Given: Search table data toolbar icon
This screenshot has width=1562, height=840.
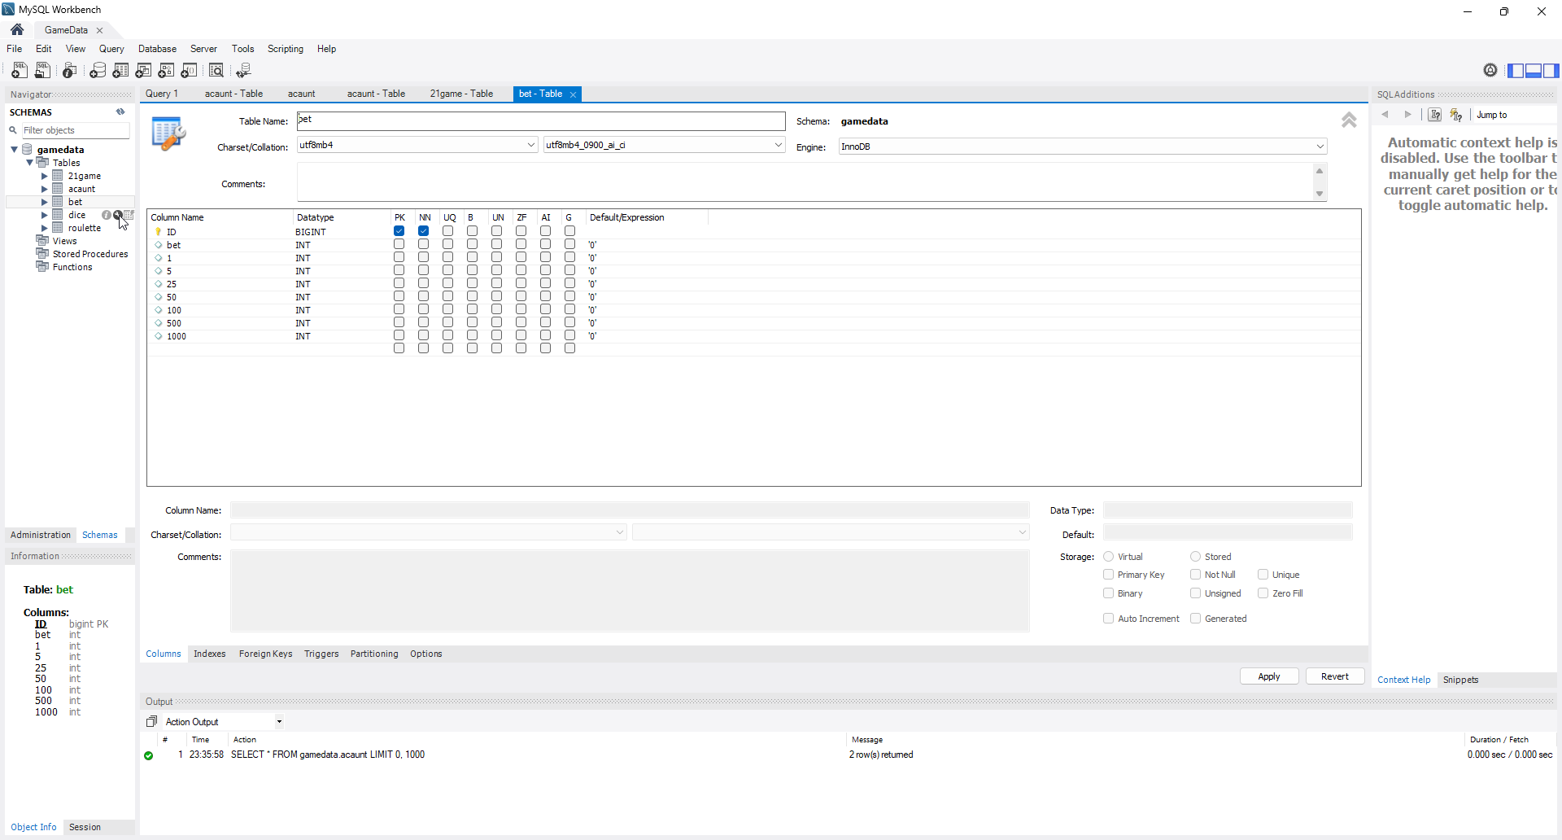Looking at the screenshot, I should tap(216, 71).
